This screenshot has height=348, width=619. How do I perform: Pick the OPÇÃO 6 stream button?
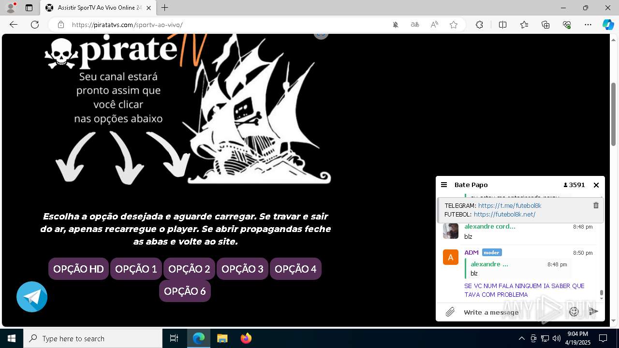click(185, 291)
